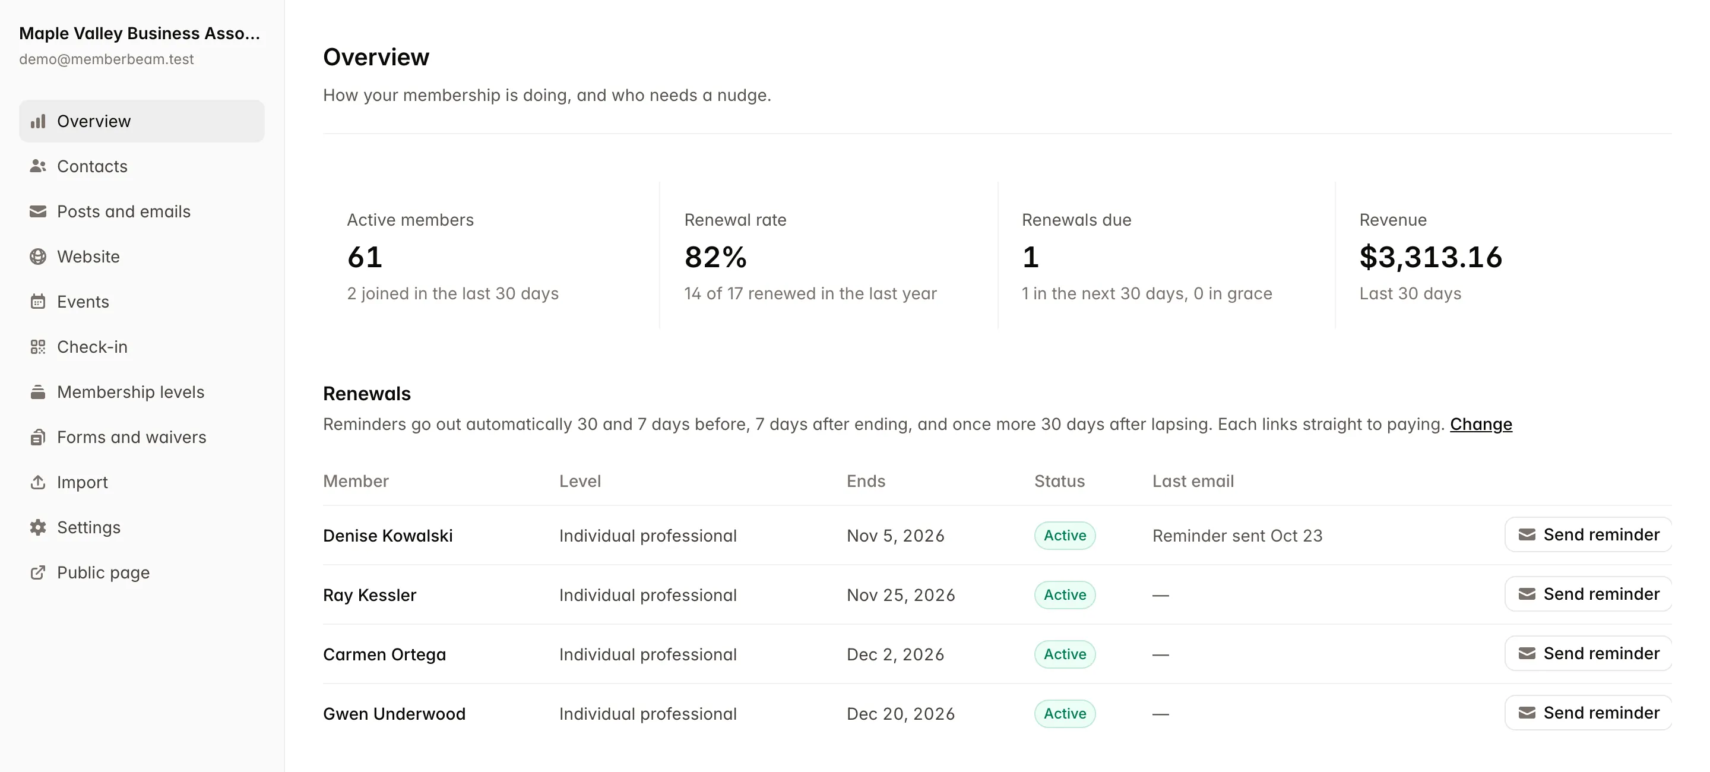Image resolution: width=1710 pixels, height=772 pixels.
Task: Open member Gwen Underwood
Action: point(394,714)
